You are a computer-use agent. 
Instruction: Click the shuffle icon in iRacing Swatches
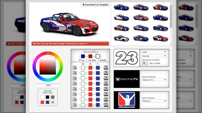(53, 102)
